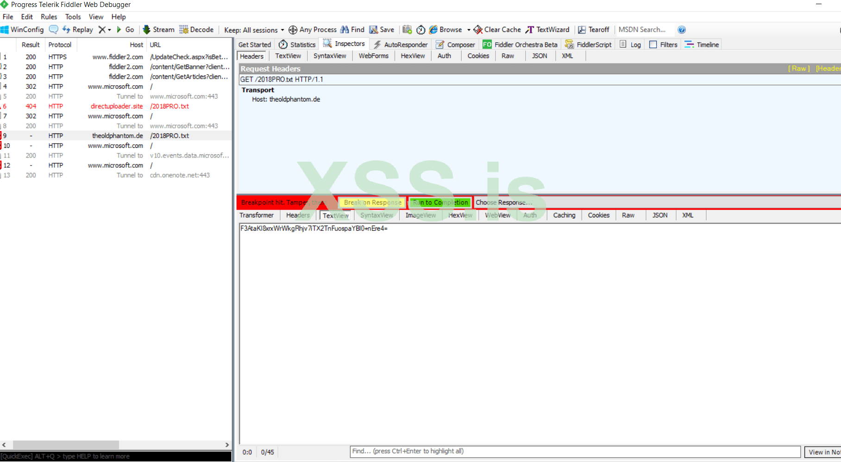Viewport: 841px width, 462px height.
Task: Click the comment speech bubble icon
Action: (x=54, y=30)
